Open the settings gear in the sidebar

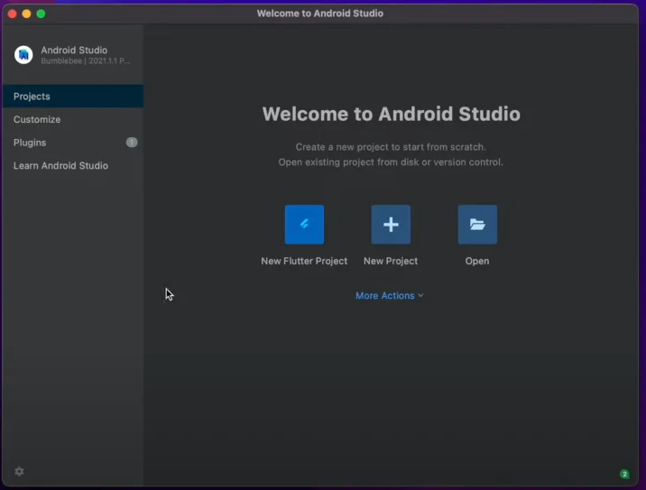(x=19, y=472)
